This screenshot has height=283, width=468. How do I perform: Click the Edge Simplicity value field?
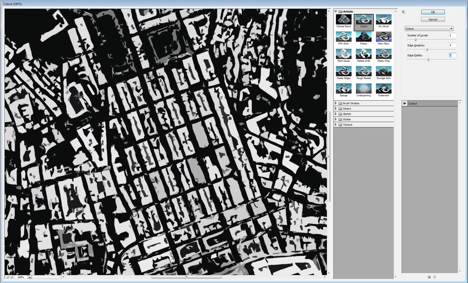click(452, 46)
